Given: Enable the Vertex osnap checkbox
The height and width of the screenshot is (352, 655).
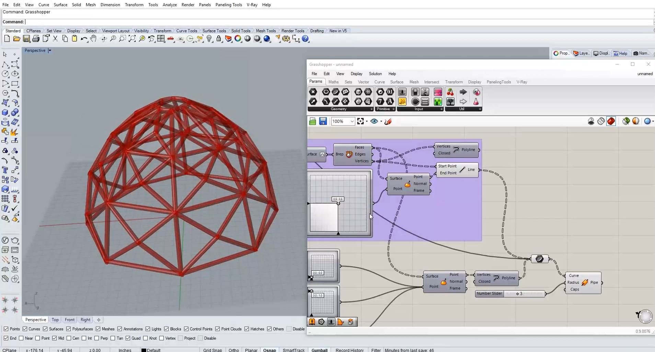Looking at the screenshot, I should click(x=161, y=338).
